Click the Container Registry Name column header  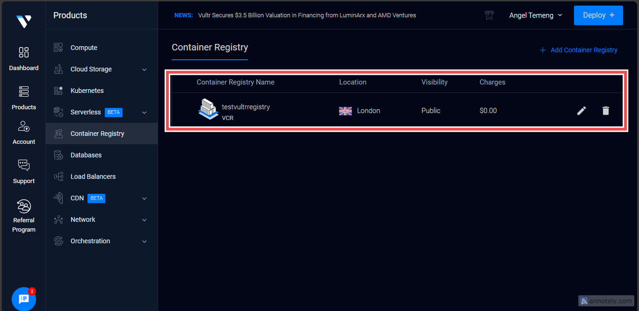click(x=236, y=82)
